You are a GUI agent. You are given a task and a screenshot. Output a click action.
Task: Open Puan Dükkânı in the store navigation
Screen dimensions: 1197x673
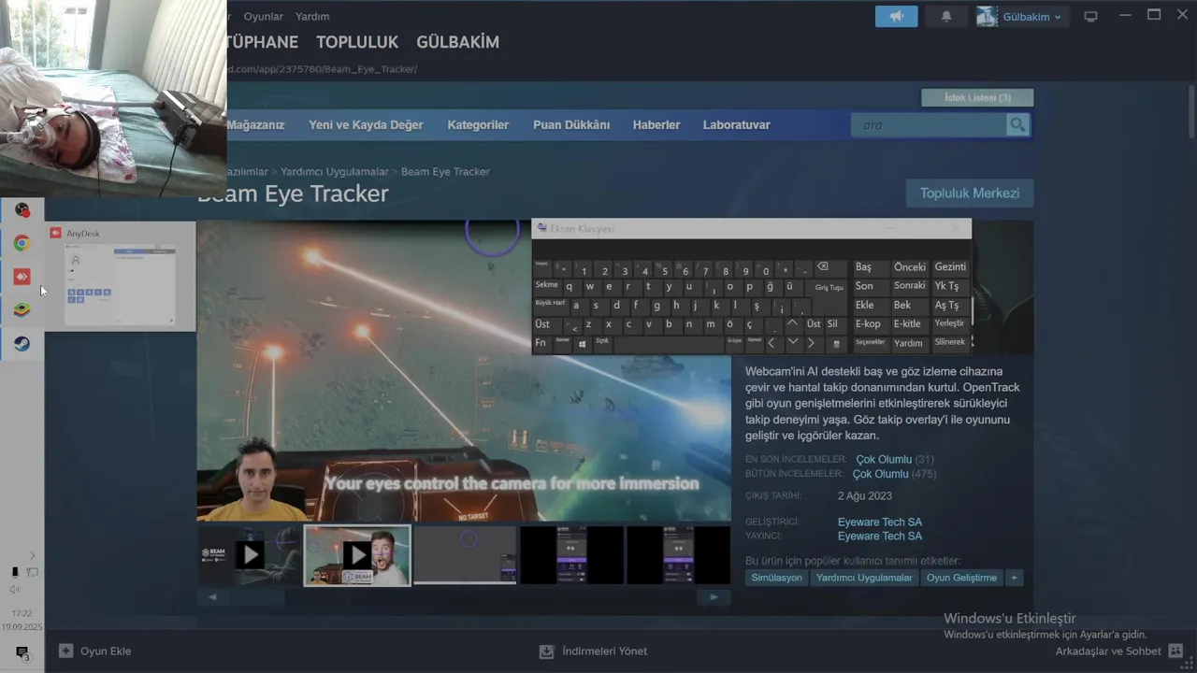click(x=571, y=124)
